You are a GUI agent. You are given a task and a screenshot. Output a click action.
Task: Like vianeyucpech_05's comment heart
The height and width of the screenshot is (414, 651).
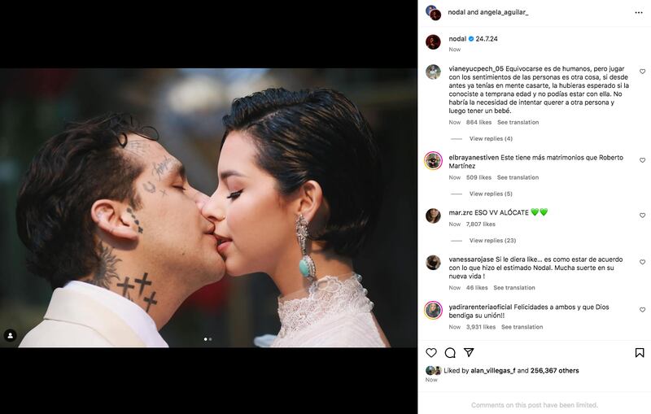(x=642, y=72)
